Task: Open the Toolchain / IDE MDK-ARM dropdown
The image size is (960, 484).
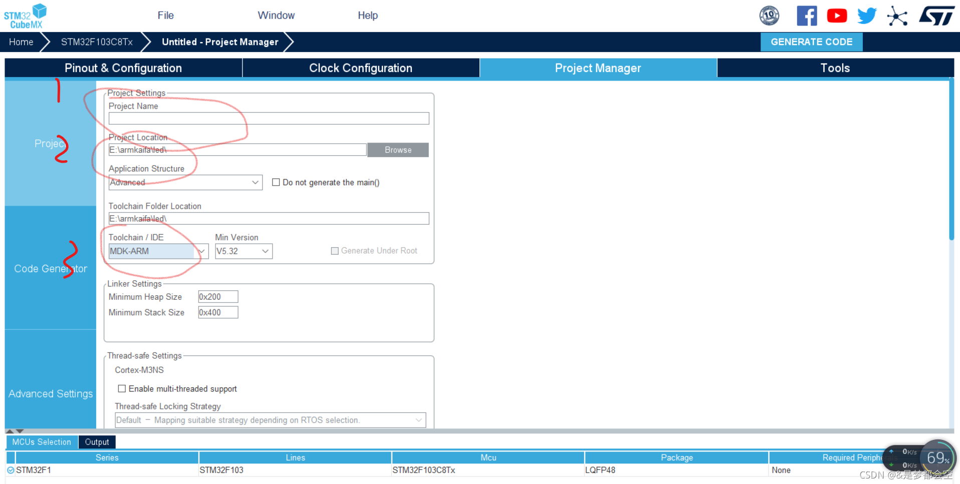Action: pyautogui.click(x=158, y=251)
